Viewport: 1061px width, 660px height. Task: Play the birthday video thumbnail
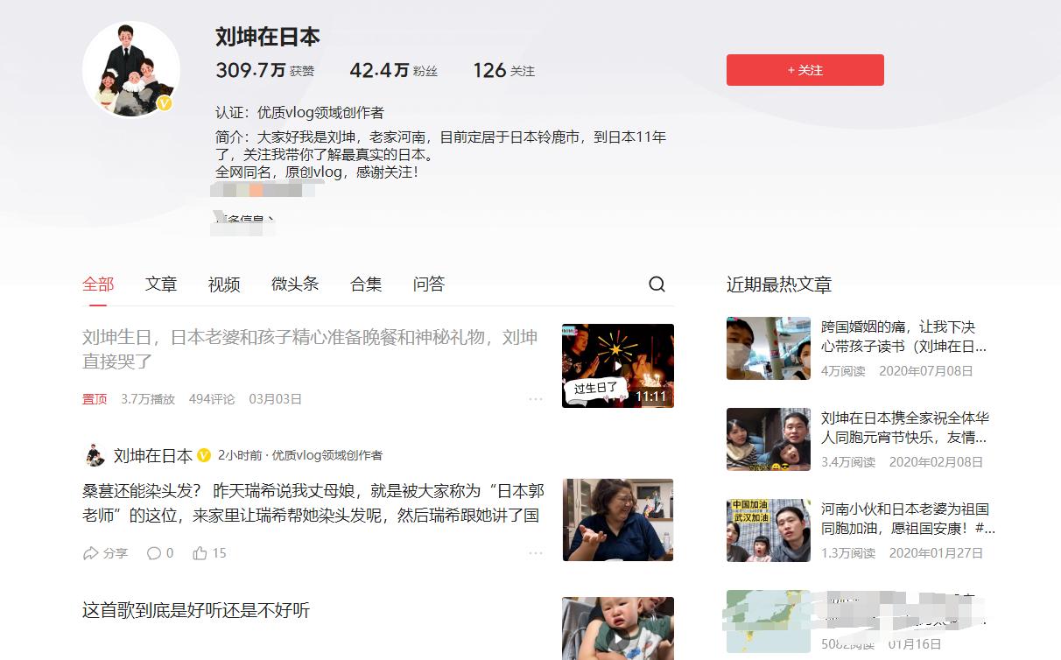click(x=618, y=366)
